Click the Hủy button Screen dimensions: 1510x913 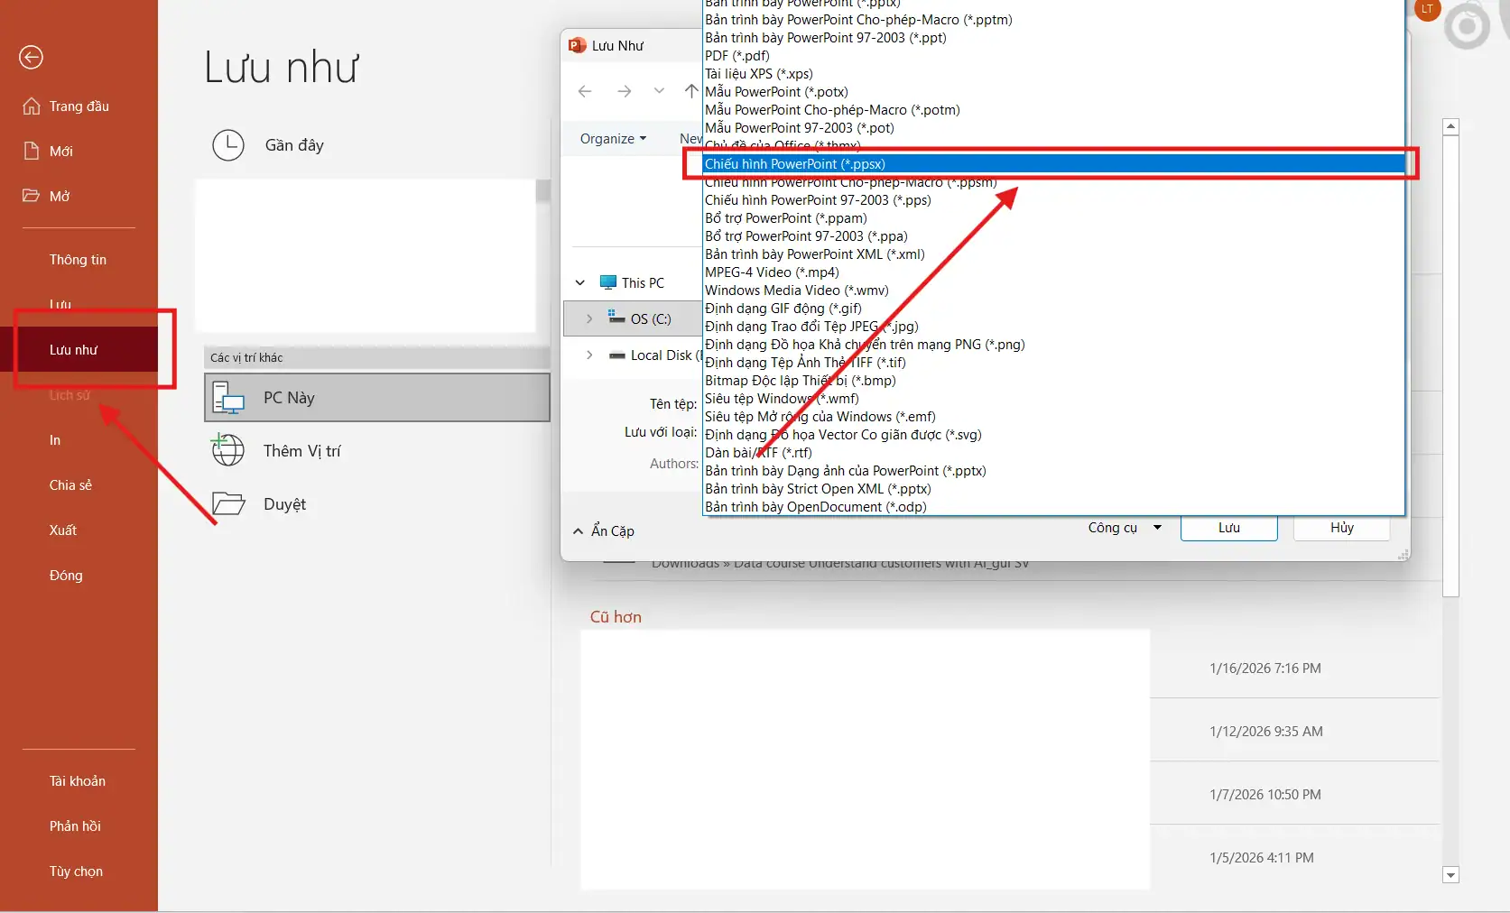tap(1341, 528)
